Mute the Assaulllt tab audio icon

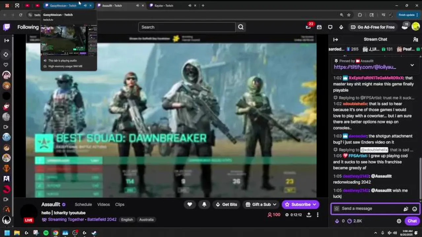click(x=137, y=6)
